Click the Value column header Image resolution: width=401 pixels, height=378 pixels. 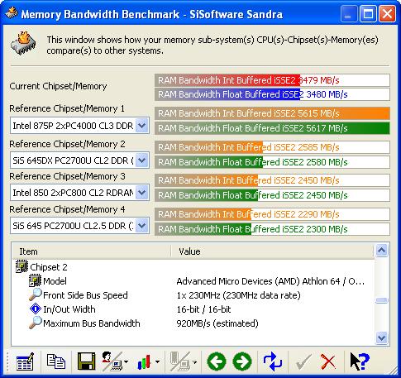click(x=273, y=251)
